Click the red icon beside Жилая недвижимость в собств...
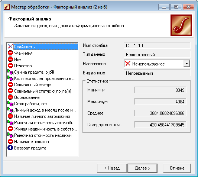The image size is (198, 177). [x=10, y=129]
